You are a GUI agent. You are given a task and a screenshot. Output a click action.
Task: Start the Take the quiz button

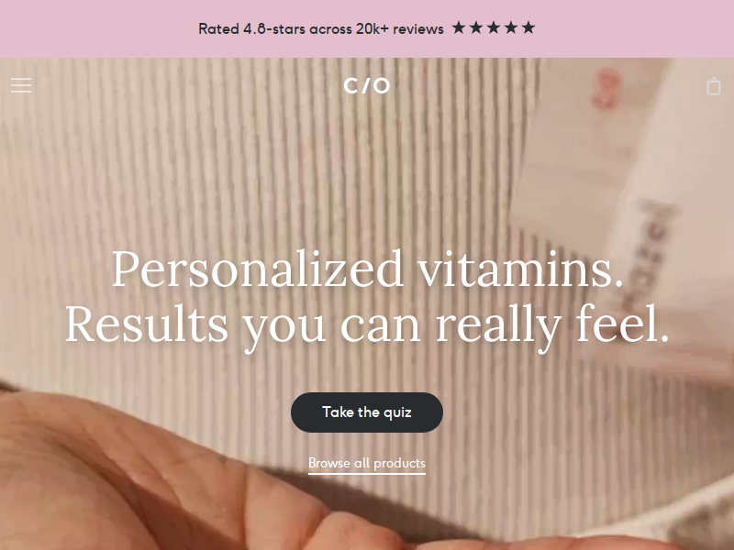tap(366, 412)
